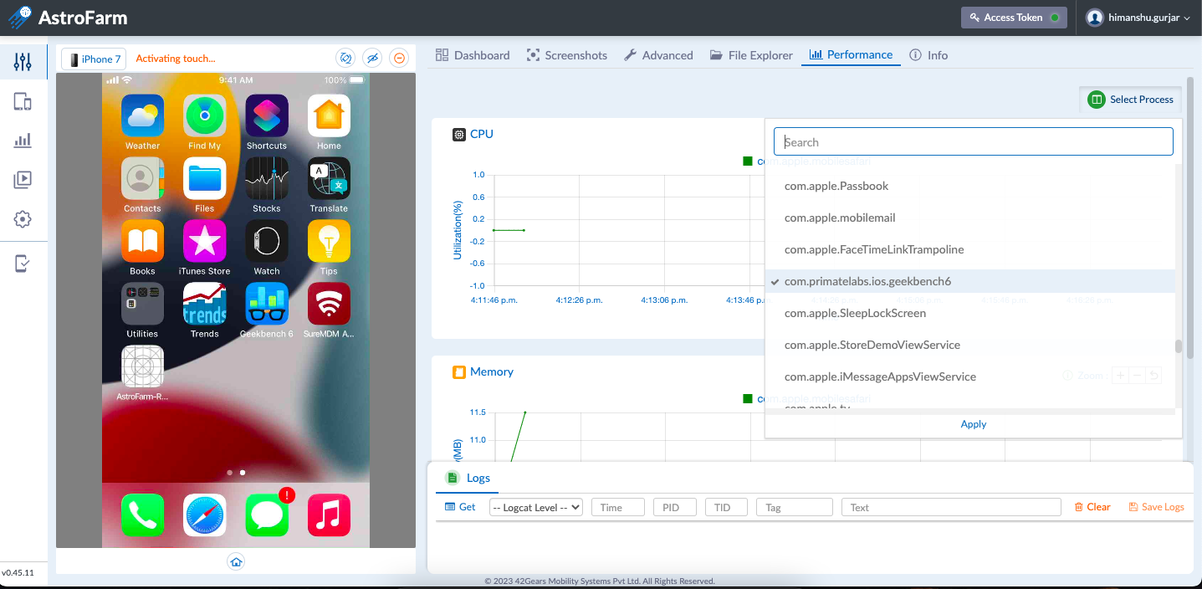
Task: Open the devices list sidebar icon
Action: click(x=23, y=102)
